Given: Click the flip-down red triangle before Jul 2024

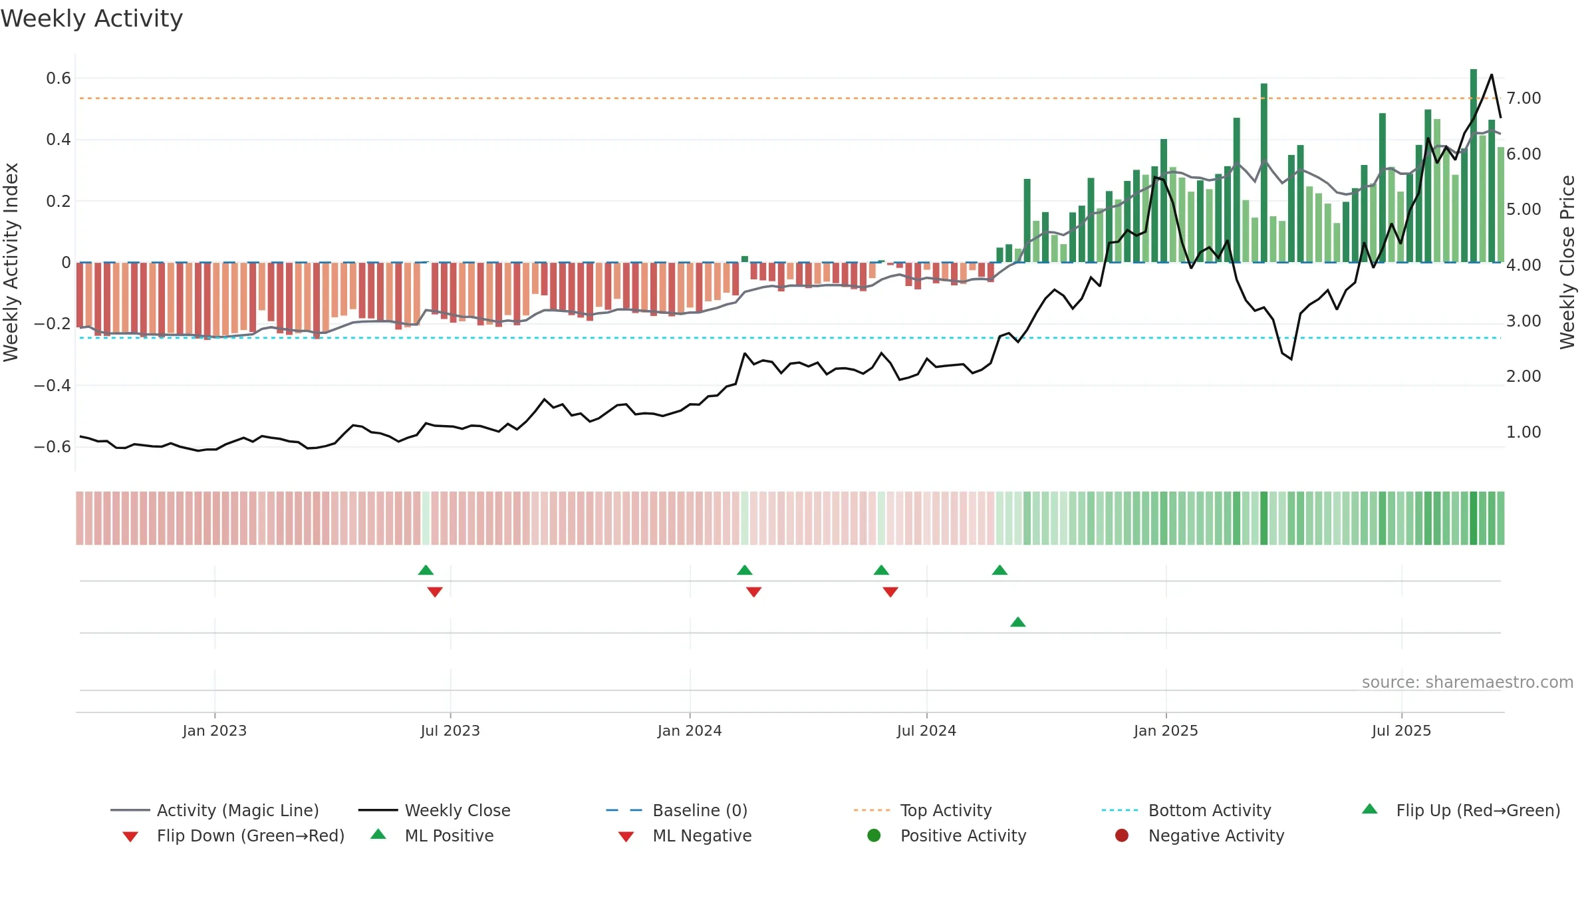Looking at the screenshot, I should (x=890, y=592).
